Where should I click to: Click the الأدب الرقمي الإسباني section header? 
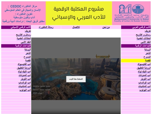click(16, 27)
